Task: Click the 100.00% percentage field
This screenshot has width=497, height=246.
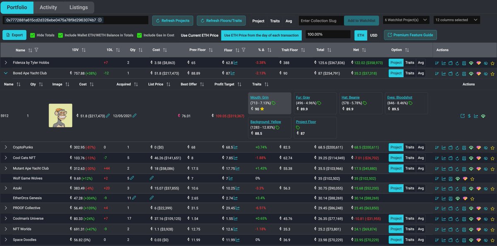Action: [x=328, y=35]
